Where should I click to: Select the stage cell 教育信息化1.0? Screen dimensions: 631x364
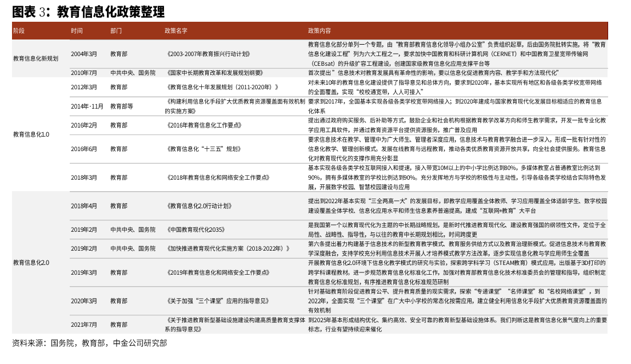click(31, 134)
